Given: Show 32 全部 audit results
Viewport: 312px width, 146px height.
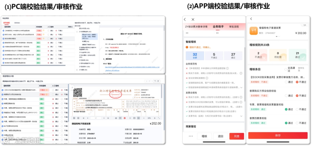Looking at the screenshot, I should point(195,56).
